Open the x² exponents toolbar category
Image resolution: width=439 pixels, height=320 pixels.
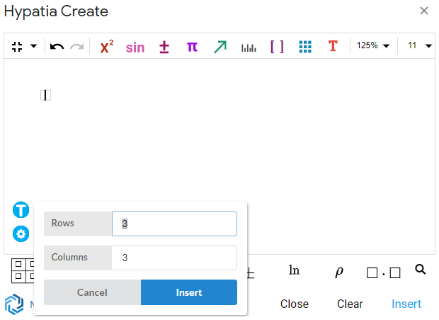pos(107,46)
